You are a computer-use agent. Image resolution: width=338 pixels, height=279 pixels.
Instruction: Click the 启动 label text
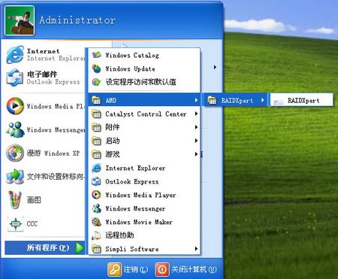pyautogui.click(x=113, y=141)
